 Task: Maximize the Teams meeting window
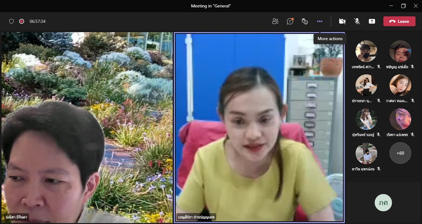click(403, 6)
